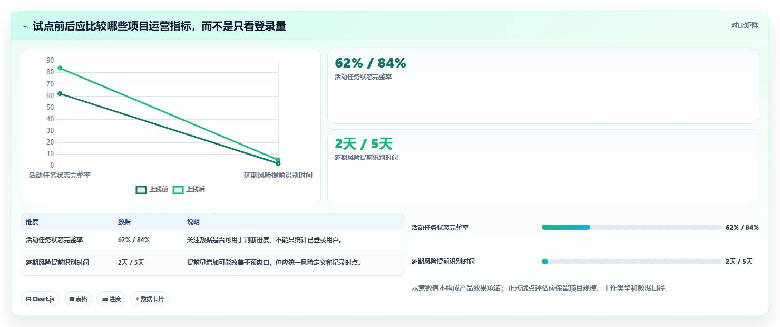Click the 数据 table column header
Screen dimensions: 780x327
coord(124,222)
